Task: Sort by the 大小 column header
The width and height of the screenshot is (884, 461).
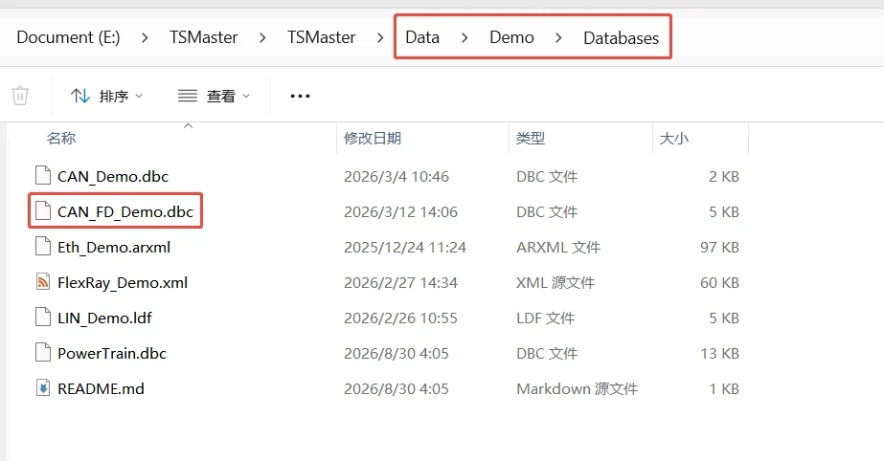Action: pyautogui.click(x=674, y=138)
